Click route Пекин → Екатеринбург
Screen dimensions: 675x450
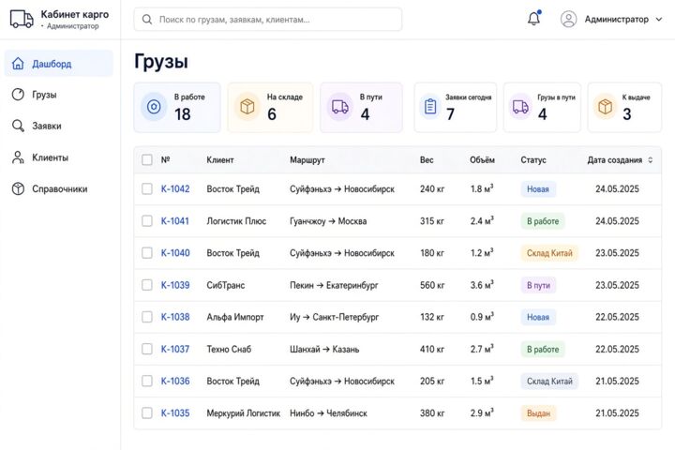[x=334, y=285]
